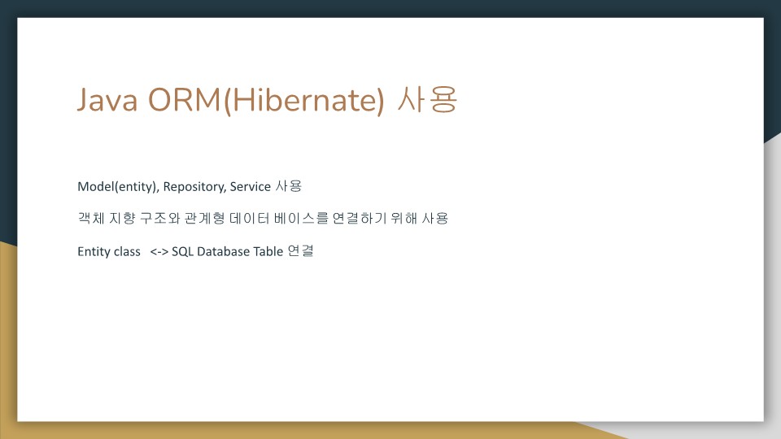Select the line "Model(entity), Repository, Service 사용"
The width and height of the screenshot is (781, 439).
[190, 186]
